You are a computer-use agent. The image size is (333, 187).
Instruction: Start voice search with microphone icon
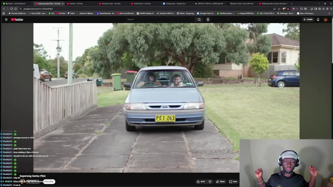click(208, 19)
